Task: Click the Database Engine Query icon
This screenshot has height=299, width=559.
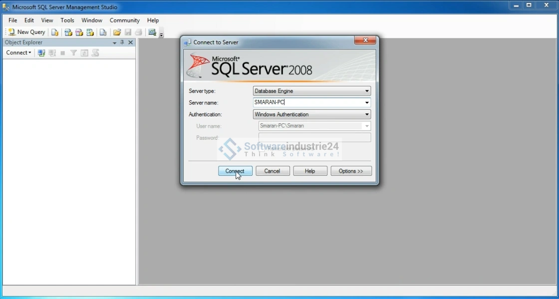Action: (x=55, y=32)
